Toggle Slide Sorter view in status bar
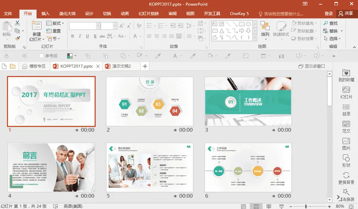Screen dimensions: 358x209 click(x=256, y=206)
